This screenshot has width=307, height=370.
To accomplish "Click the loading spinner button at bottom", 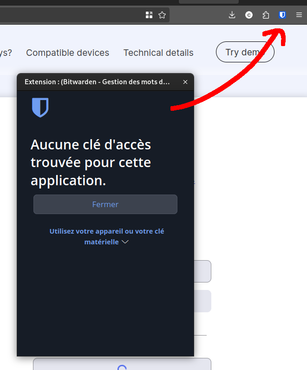I will 122,364.
